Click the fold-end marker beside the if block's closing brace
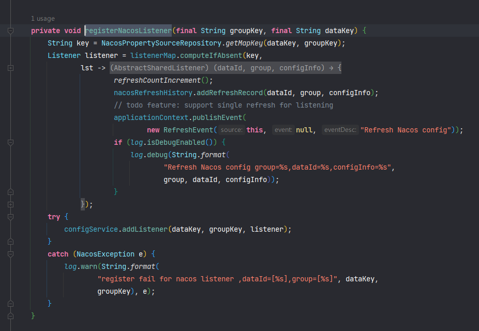Image resolution: width=479 pixels, height=331 pixels. 10,192
